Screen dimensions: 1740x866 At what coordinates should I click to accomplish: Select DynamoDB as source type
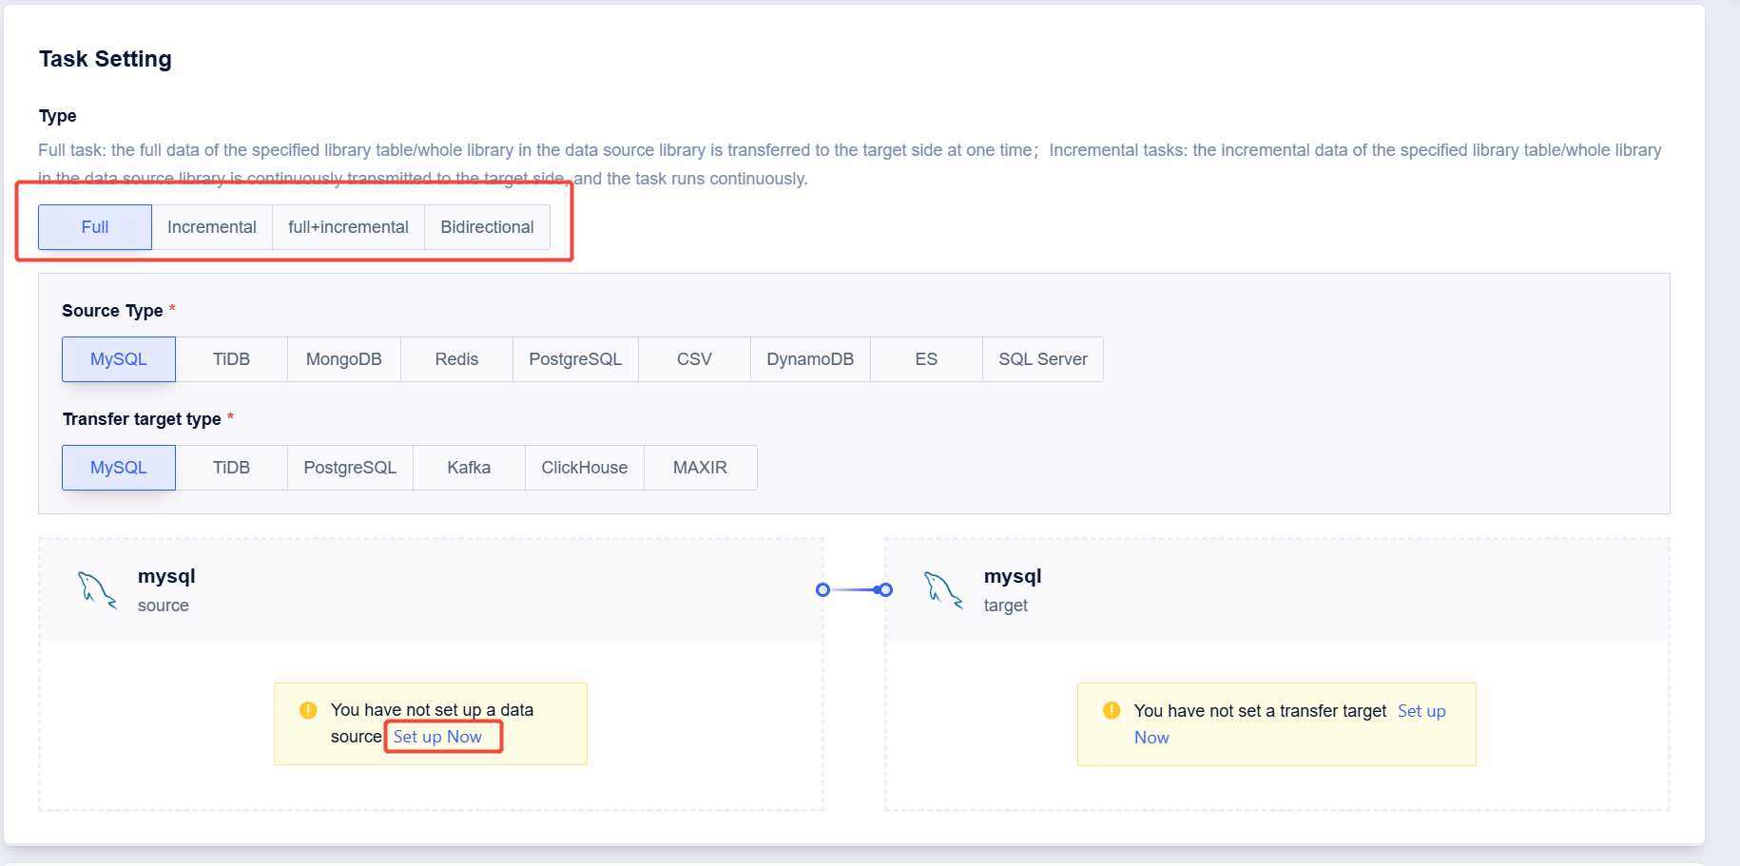click(x=811, y=359)
